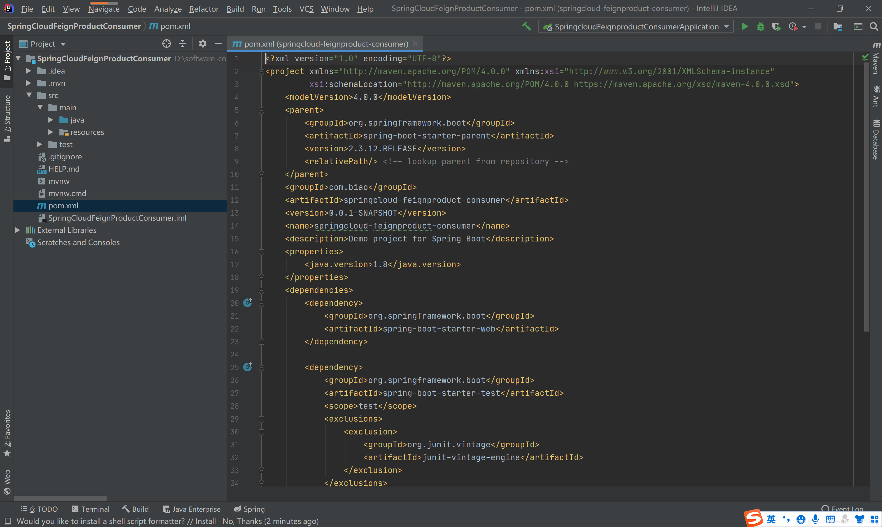Open the run configuration dropdown
The image size is (882, 527).
[636, 27]
